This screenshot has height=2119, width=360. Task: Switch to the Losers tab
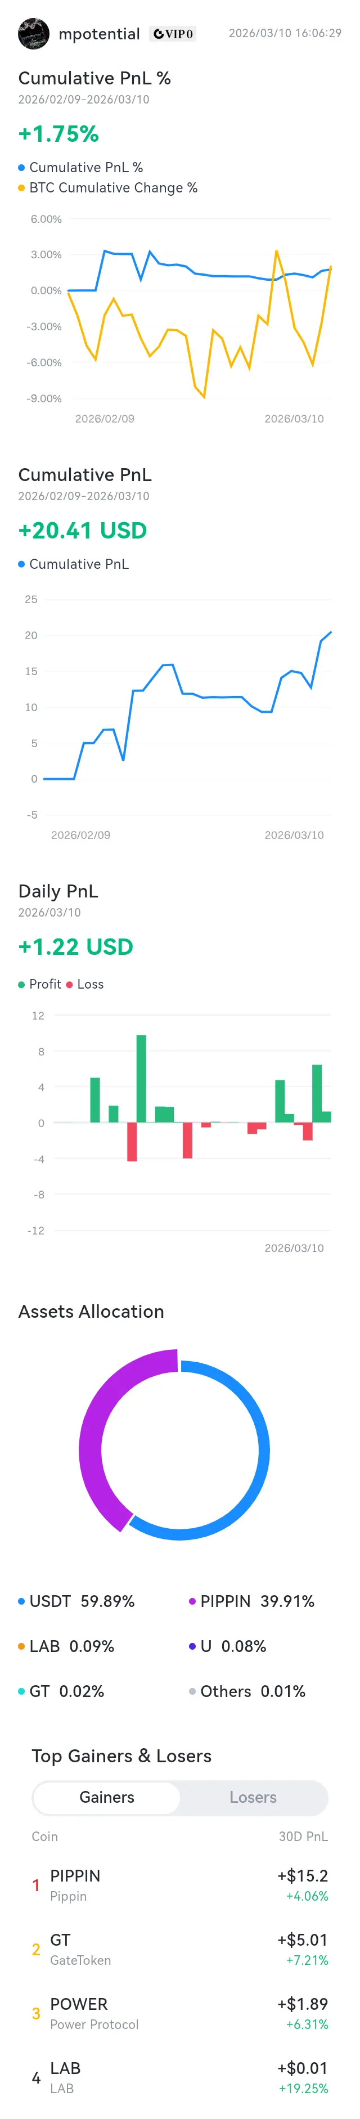pyautogui.click(x=253, y=1797)
